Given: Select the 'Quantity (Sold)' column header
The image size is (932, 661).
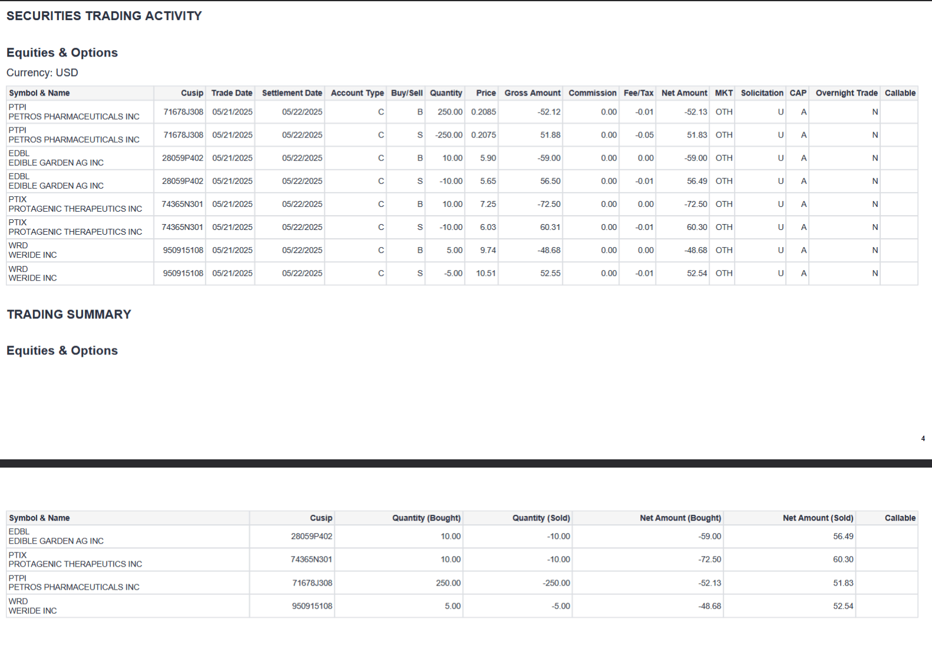Looking at the screenshot, I should (x=541, y=518).
